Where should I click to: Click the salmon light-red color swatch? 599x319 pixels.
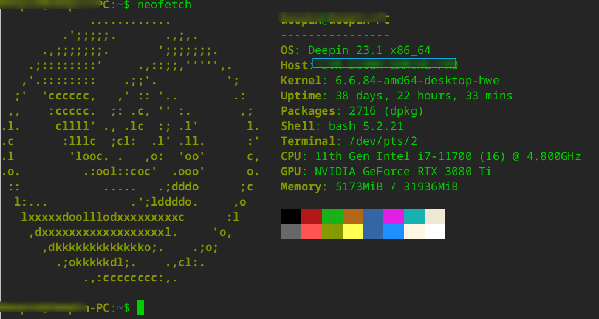tap(312, 231)
